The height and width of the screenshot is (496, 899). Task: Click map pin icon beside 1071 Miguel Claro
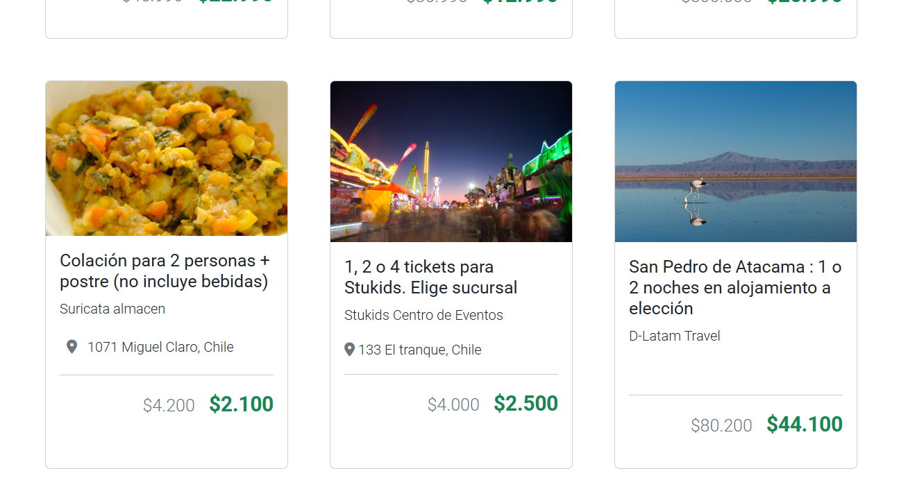[x=72, y=347]
